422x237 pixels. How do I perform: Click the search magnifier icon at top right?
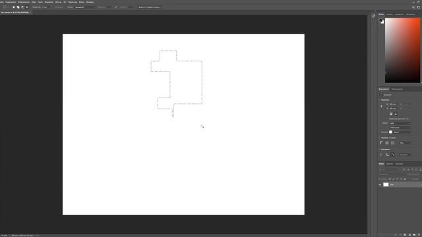tap(413, 7)
